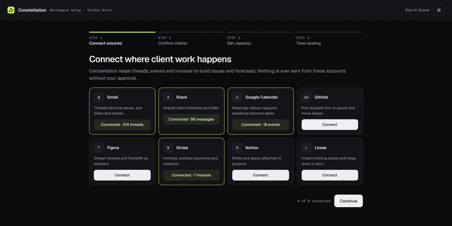Click Design reviews and handoffs description
452x226 pixels.
(121, 161)
